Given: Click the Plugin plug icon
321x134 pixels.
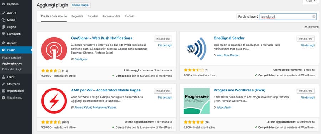Looking at the screenshot, I should [x=3, y=50].
